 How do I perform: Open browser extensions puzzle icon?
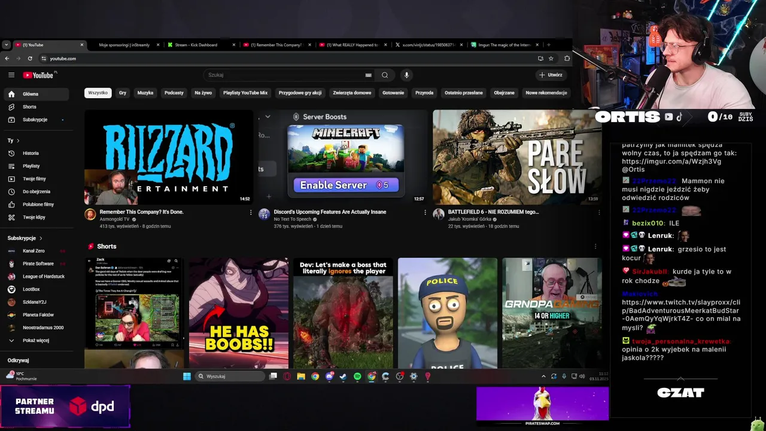(567, 59)
